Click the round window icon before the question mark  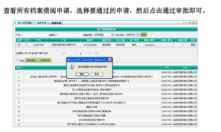coord(193,23)
